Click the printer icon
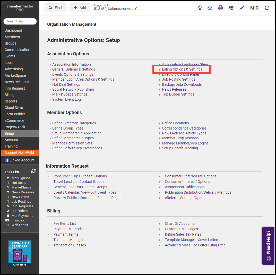 pos(221,8)
